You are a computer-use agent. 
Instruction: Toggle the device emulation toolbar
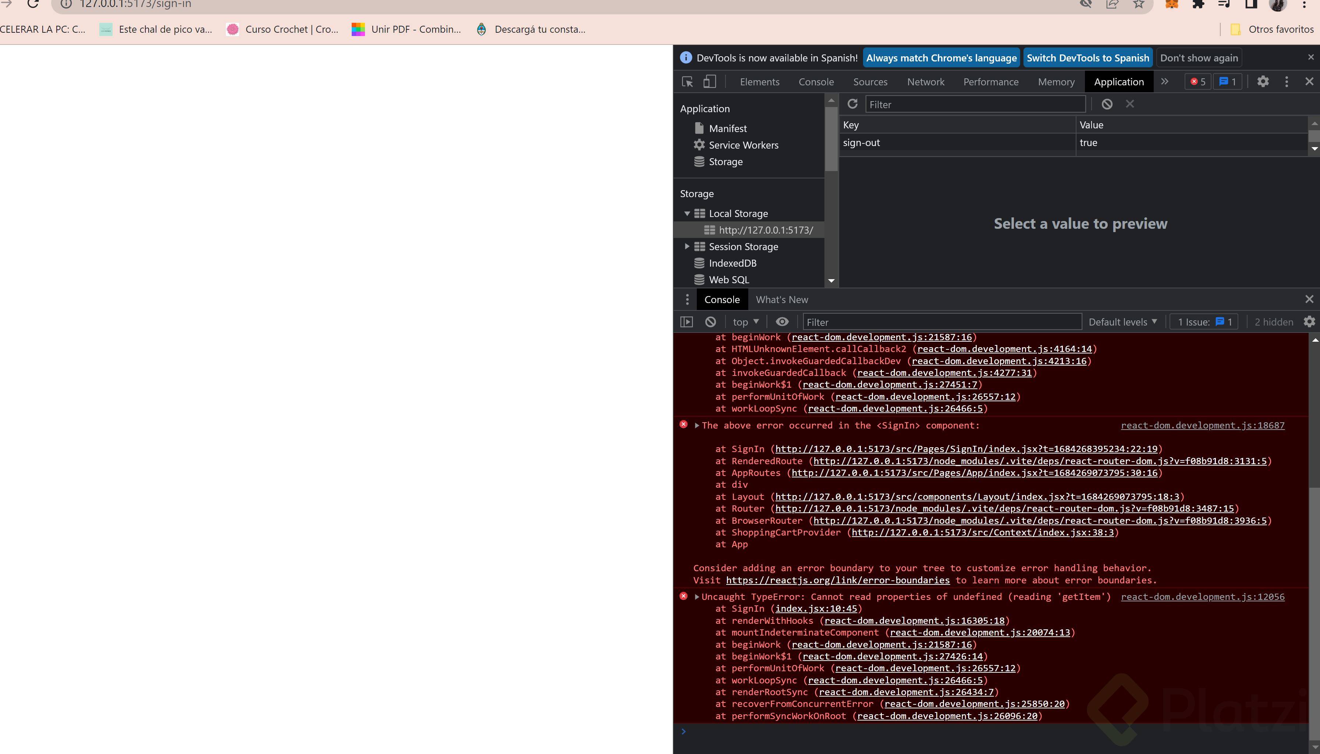pos(709,82)
